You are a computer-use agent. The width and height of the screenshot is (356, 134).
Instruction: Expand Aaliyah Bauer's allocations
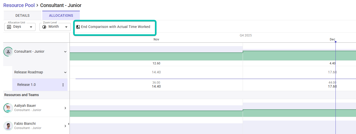click(x=65, y=108)
